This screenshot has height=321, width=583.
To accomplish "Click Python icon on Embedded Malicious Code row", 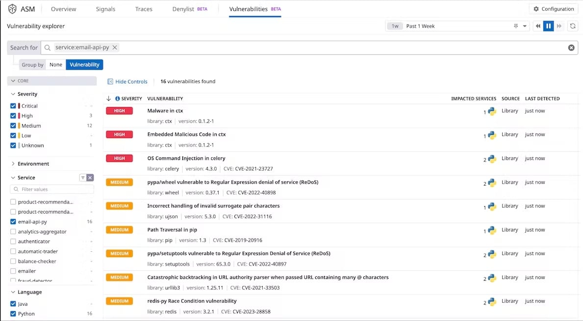I will point(492,135).
